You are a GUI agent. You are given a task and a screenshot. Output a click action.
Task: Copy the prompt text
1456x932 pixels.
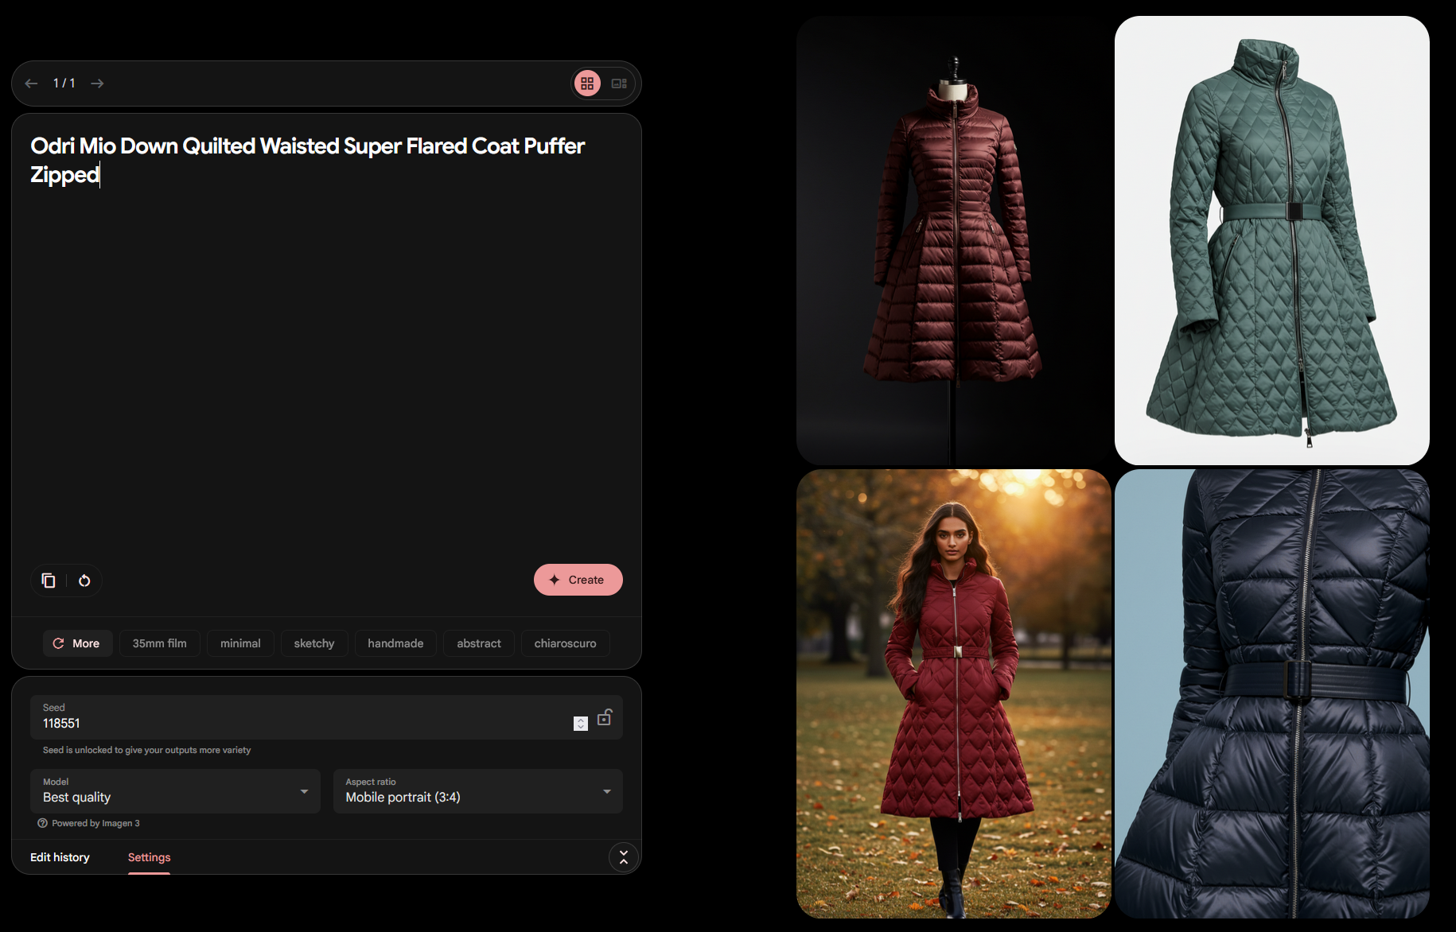(x=49, y=581)
